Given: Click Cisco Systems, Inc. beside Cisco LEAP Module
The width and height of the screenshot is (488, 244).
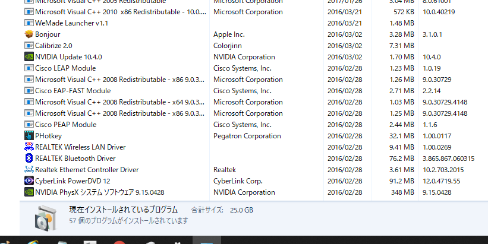Looking at the screenshot, I should (243, 68).
